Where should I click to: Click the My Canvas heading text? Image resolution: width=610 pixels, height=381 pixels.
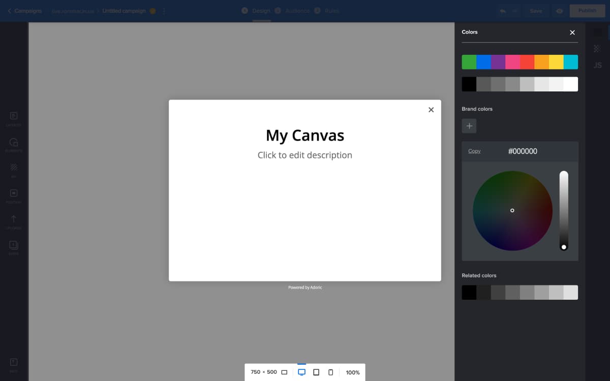click(305, 136)
